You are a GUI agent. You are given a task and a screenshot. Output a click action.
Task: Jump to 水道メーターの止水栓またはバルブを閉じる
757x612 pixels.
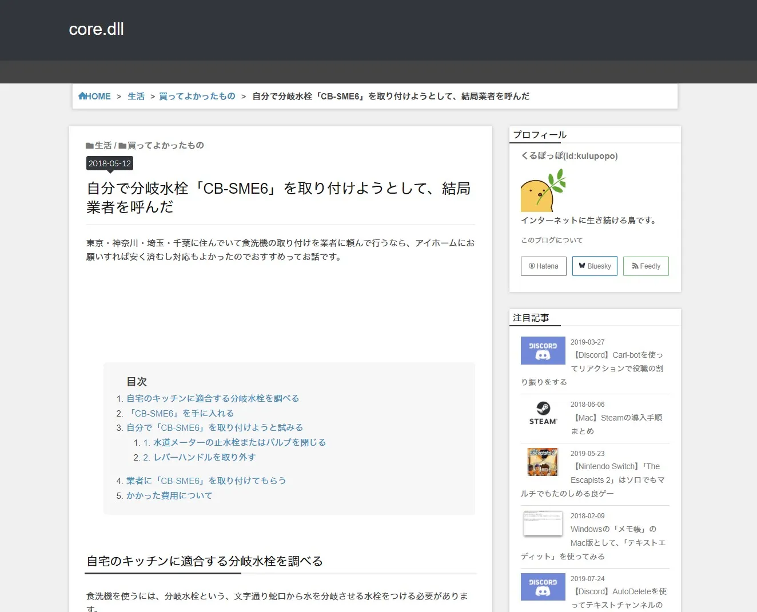tap(234, 442)
